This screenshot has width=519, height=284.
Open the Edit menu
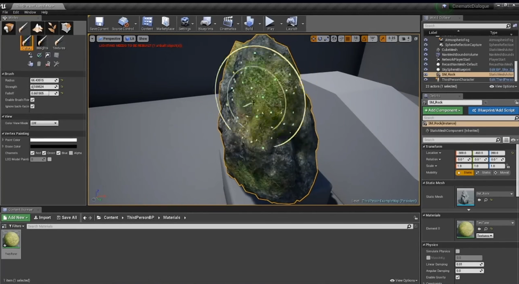(16, 12)
